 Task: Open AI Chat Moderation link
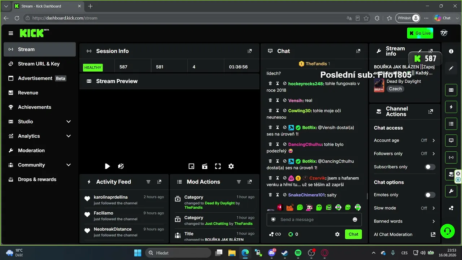tap(405, 234)
